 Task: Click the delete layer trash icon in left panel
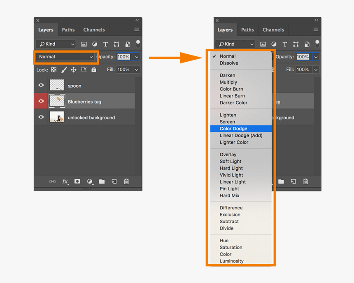pos(126,181)
